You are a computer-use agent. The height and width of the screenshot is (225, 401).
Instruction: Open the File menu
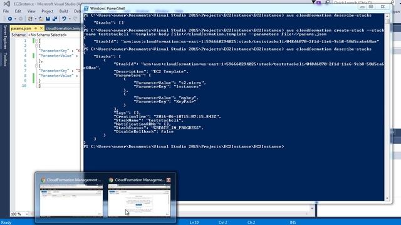pos(6,11)
